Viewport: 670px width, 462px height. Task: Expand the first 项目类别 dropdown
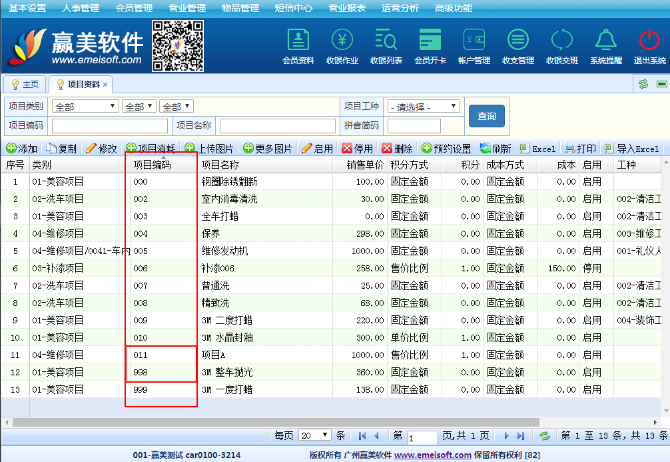pos(85,107)
